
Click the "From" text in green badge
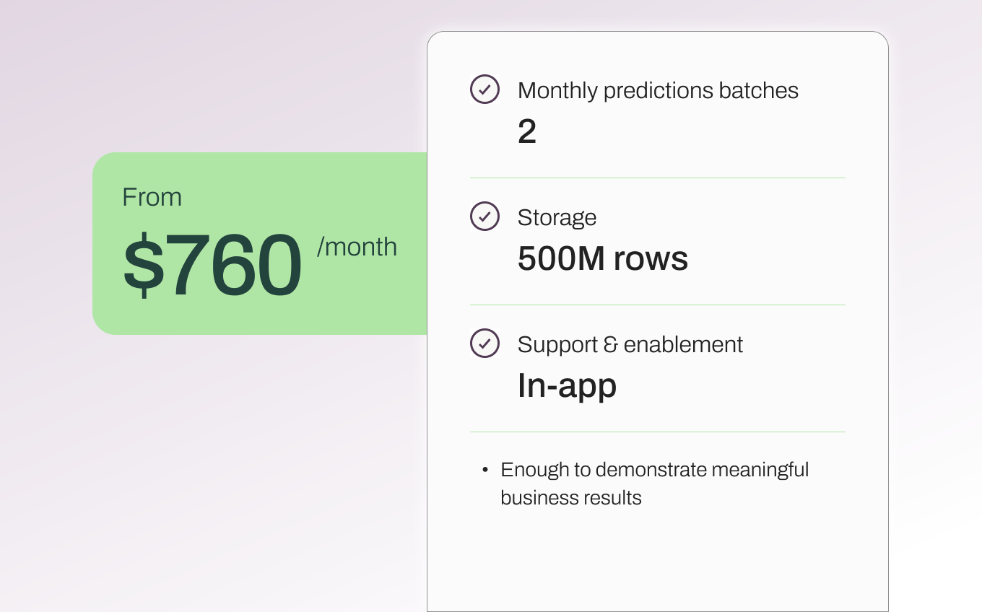(152, 197)
